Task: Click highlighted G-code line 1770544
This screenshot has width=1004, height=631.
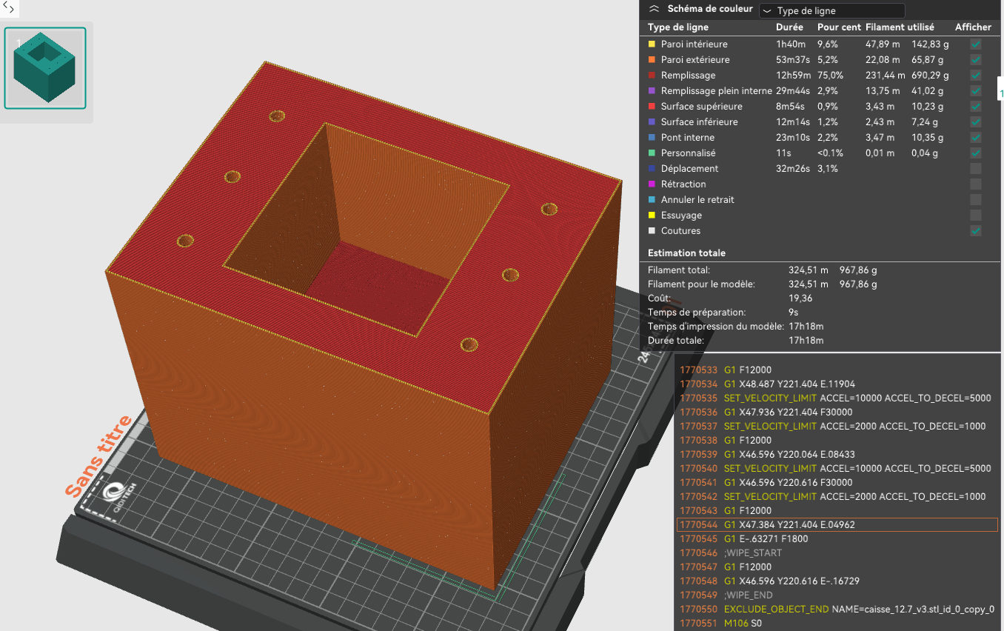Action: tap(837, 525)
